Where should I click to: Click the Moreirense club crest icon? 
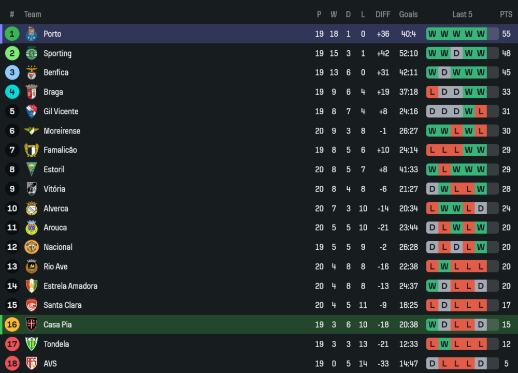pos(32,131)
